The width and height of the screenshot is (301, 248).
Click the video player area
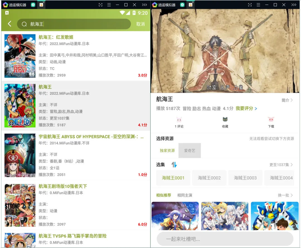point(225,51)
